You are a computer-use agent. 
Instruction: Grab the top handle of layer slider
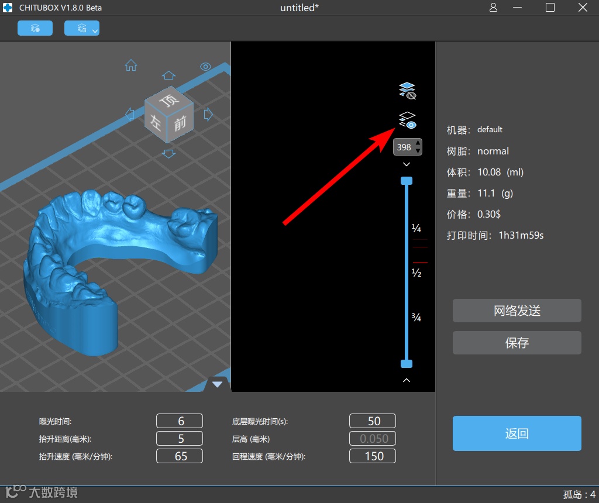tap(407, 181)
